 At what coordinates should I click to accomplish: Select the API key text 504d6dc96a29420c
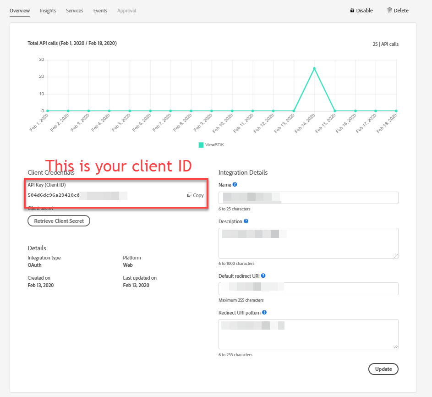point(54,195)
